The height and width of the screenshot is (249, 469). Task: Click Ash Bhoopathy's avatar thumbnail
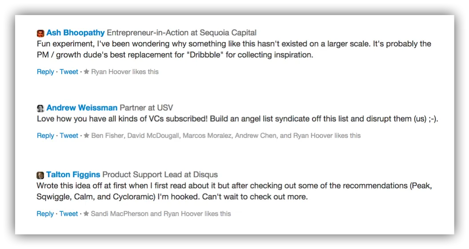tap(40, 33)
